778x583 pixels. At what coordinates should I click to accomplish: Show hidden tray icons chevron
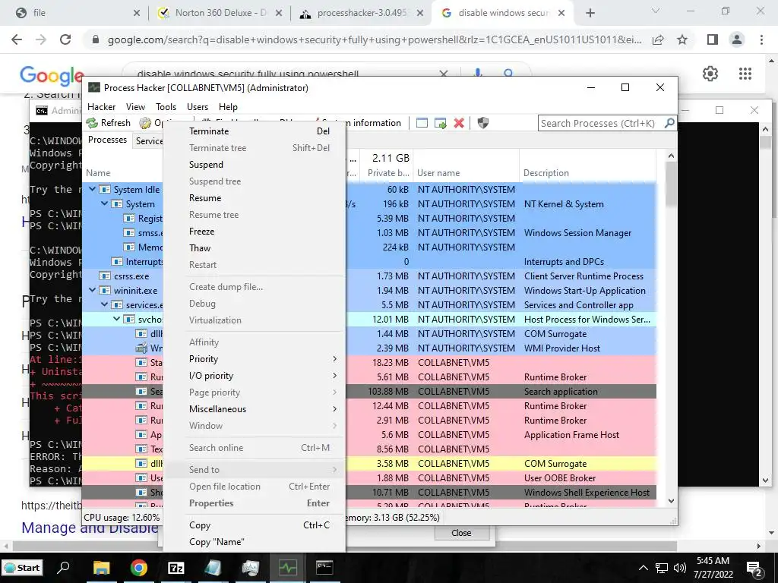tap(643, 568)
